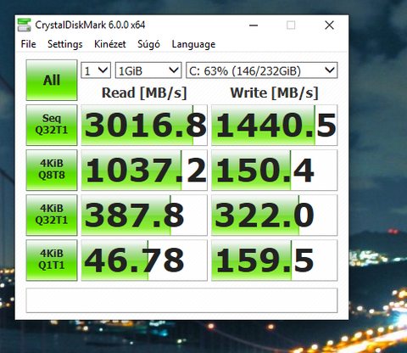This screenshot has height=353, width=407.
Task: Start the Seq Q32T1 test
Action: click(x=52, y=125)
